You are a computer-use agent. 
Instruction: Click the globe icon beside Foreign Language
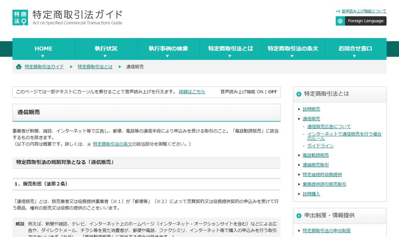pyautogui.click(x=340, y=21)
